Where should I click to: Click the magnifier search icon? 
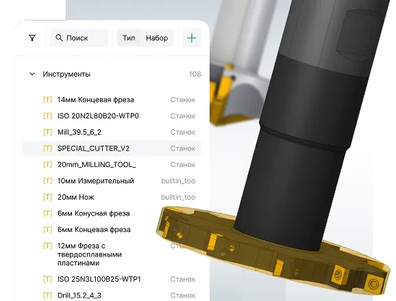[59, 38]
